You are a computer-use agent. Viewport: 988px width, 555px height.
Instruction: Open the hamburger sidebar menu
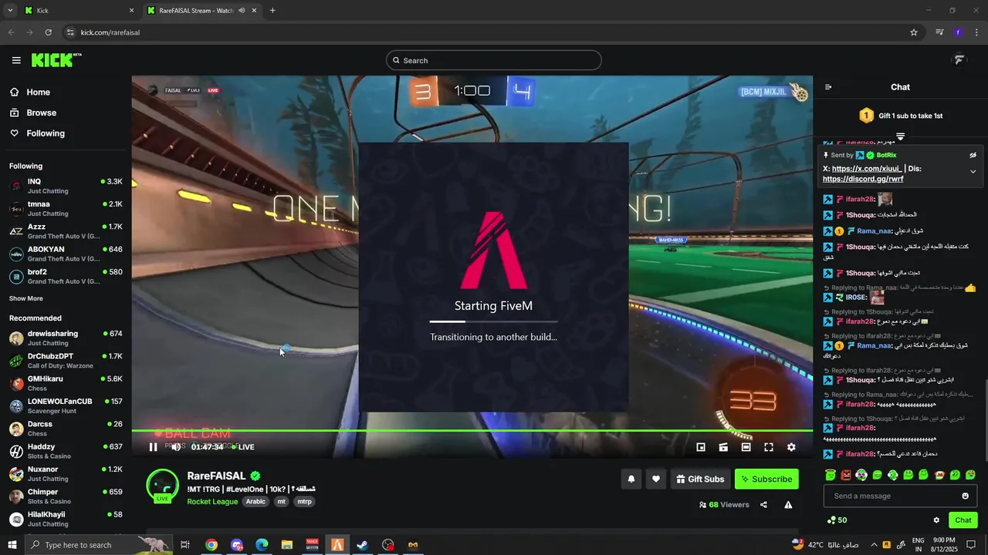[16, 60]
